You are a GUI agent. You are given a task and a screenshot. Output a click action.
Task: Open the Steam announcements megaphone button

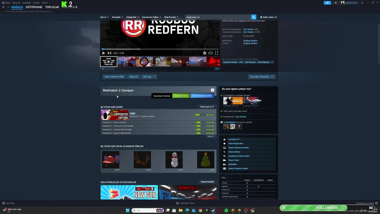coord(327,3)
